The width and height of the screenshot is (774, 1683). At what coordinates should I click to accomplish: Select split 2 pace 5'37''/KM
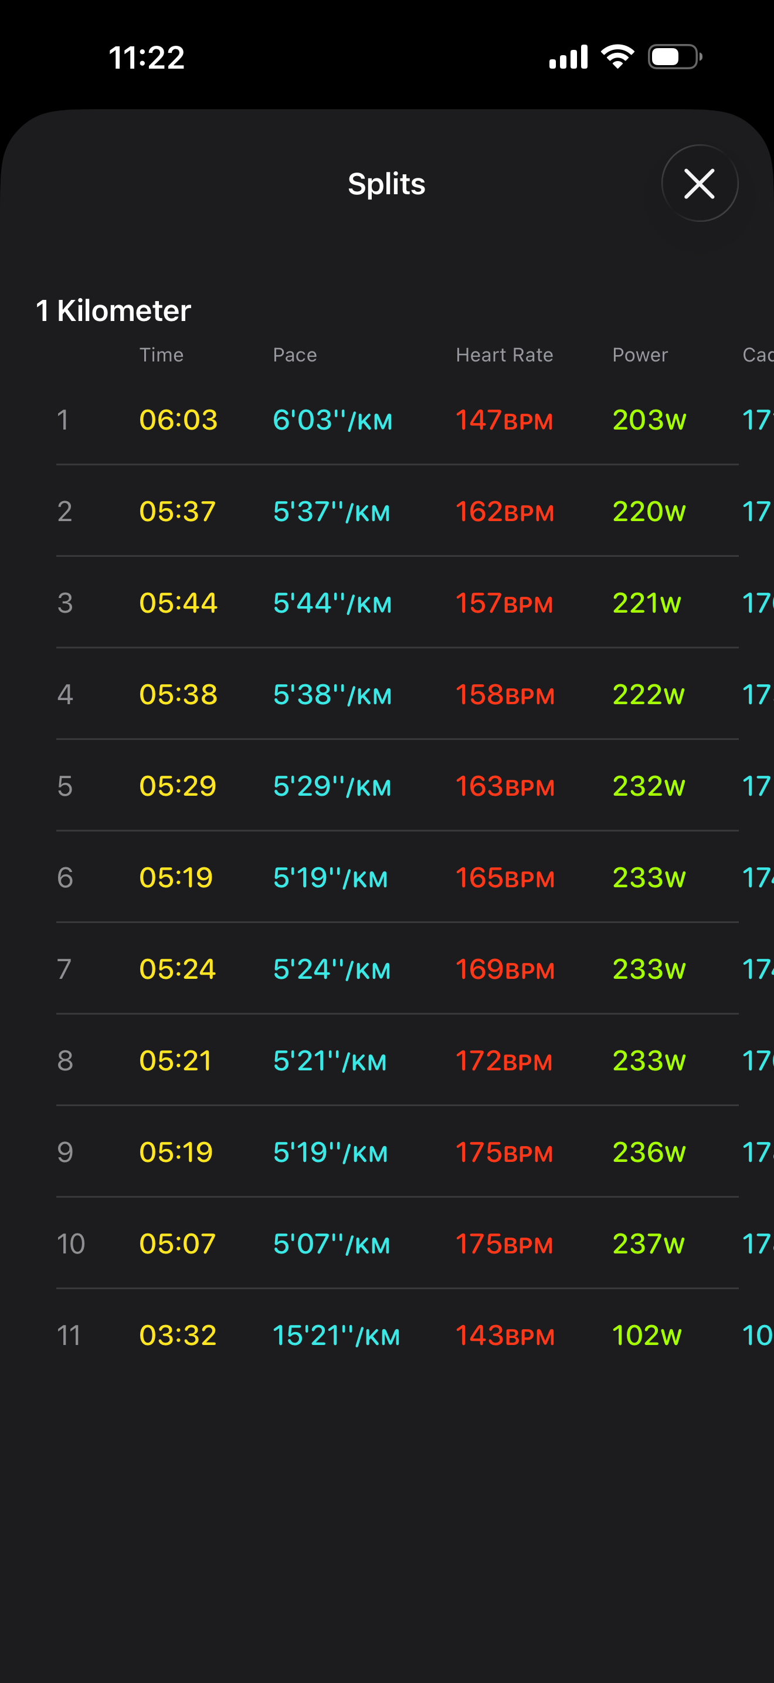click(x=331, y=511)
